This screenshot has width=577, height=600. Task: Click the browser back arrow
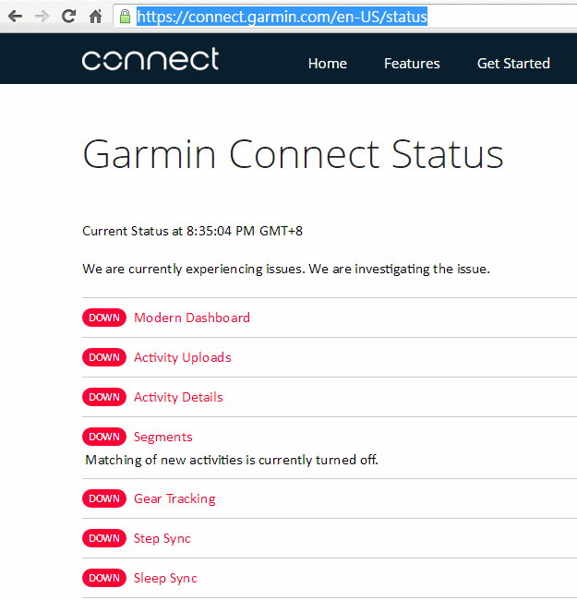pos(16,17)
